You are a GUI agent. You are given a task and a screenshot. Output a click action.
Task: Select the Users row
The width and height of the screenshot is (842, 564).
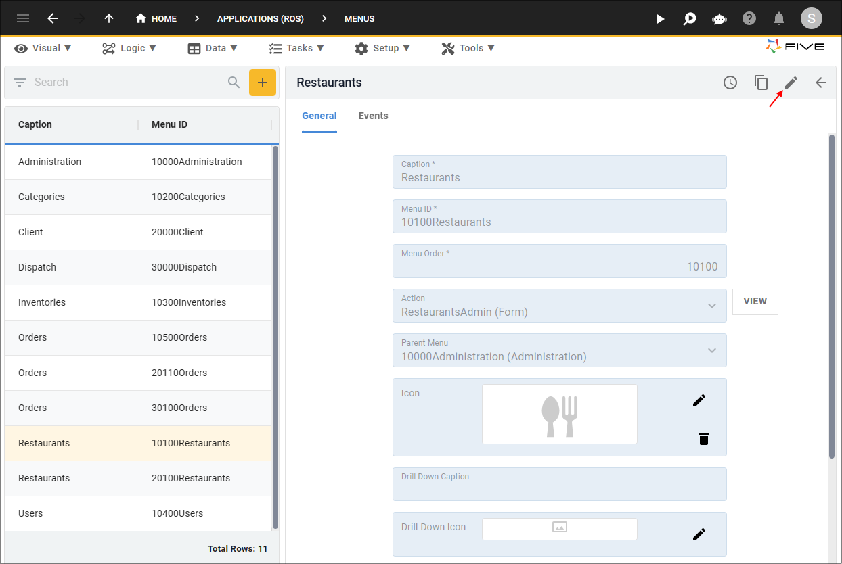[x=138, y=513]
